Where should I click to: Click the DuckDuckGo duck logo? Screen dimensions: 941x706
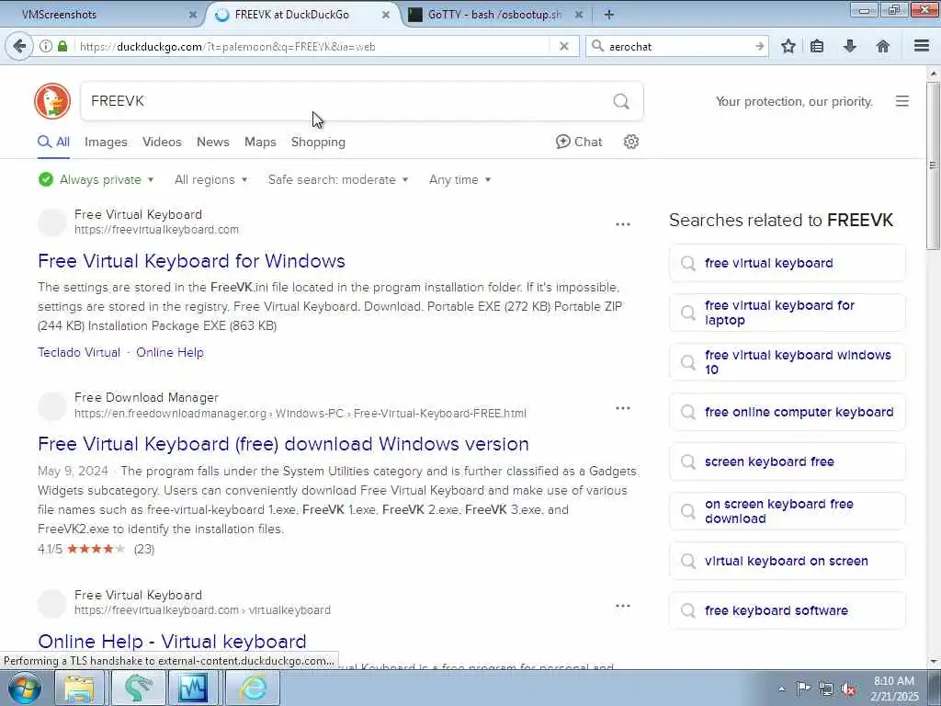tap(52, 101)
